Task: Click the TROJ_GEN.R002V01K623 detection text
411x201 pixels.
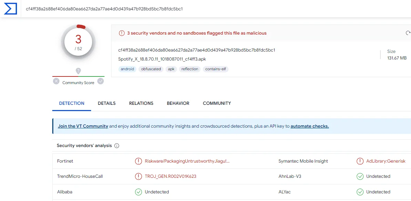Action: (170, 176)
